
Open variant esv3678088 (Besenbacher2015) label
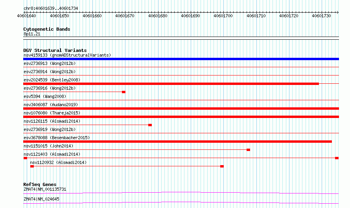coord(57,138)
